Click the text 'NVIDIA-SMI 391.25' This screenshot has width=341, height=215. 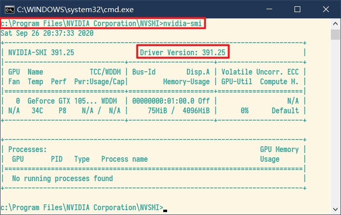[x=41, y=52]
